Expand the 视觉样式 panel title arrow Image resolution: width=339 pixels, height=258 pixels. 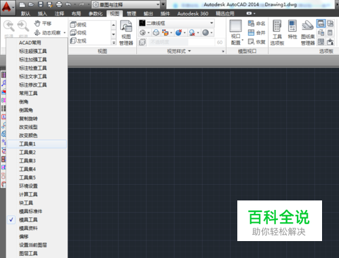[x=189, y=51]
